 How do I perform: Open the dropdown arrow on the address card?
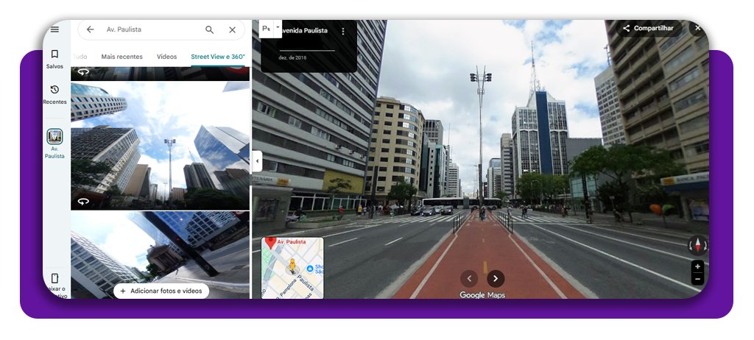coord(278,29)
